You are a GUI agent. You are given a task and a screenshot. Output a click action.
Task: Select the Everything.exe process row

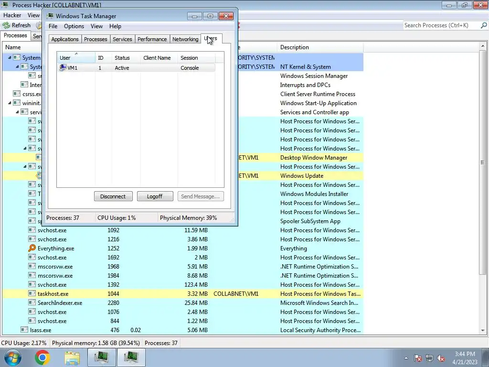[x=183, y=248]
